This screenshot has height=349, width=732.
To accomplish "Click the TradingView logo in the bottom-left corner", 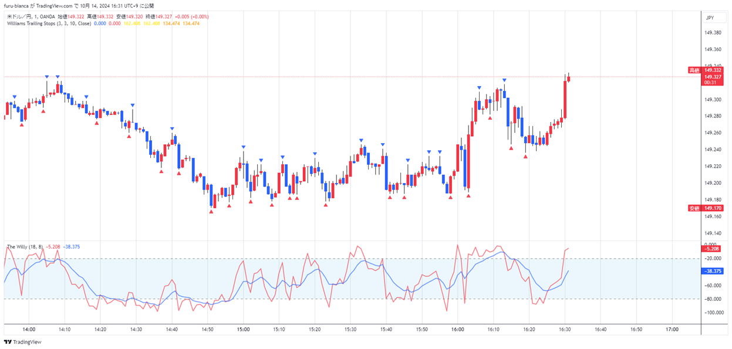I will tap(18, 342).
